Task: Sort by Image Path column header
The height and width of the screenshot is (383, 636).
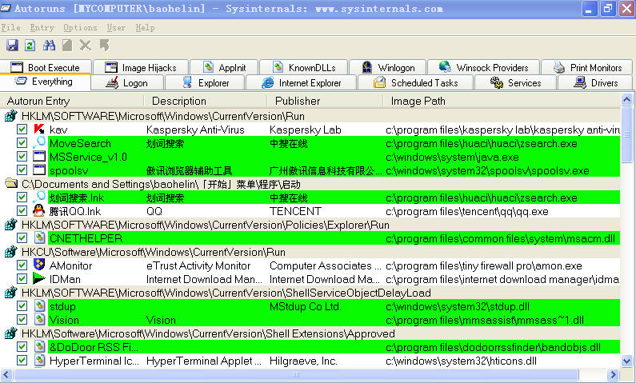Action: [418, 101]
